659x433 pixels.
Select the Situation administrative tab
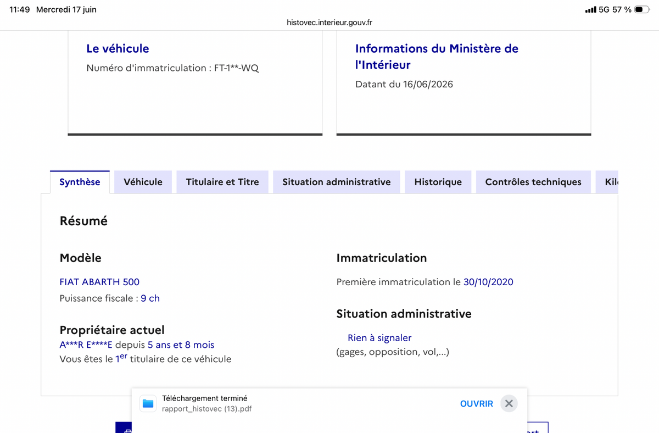[x=337, y=182]
